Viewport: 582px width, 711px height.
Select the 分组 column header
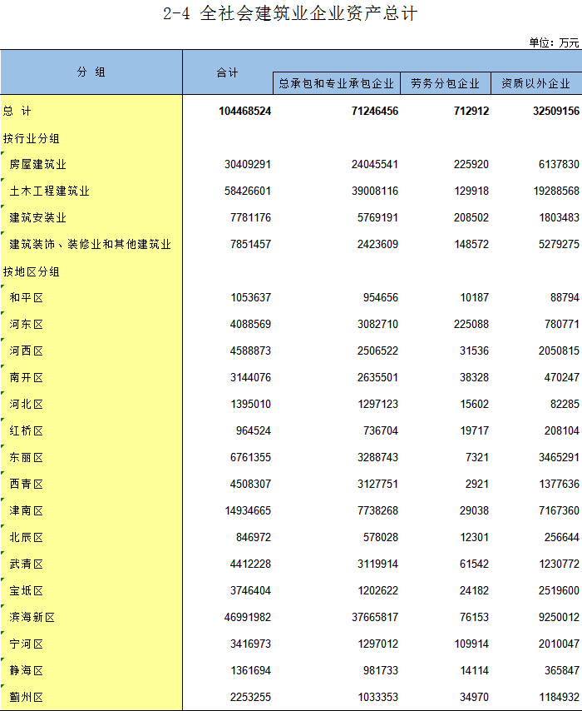coord(91,72)
